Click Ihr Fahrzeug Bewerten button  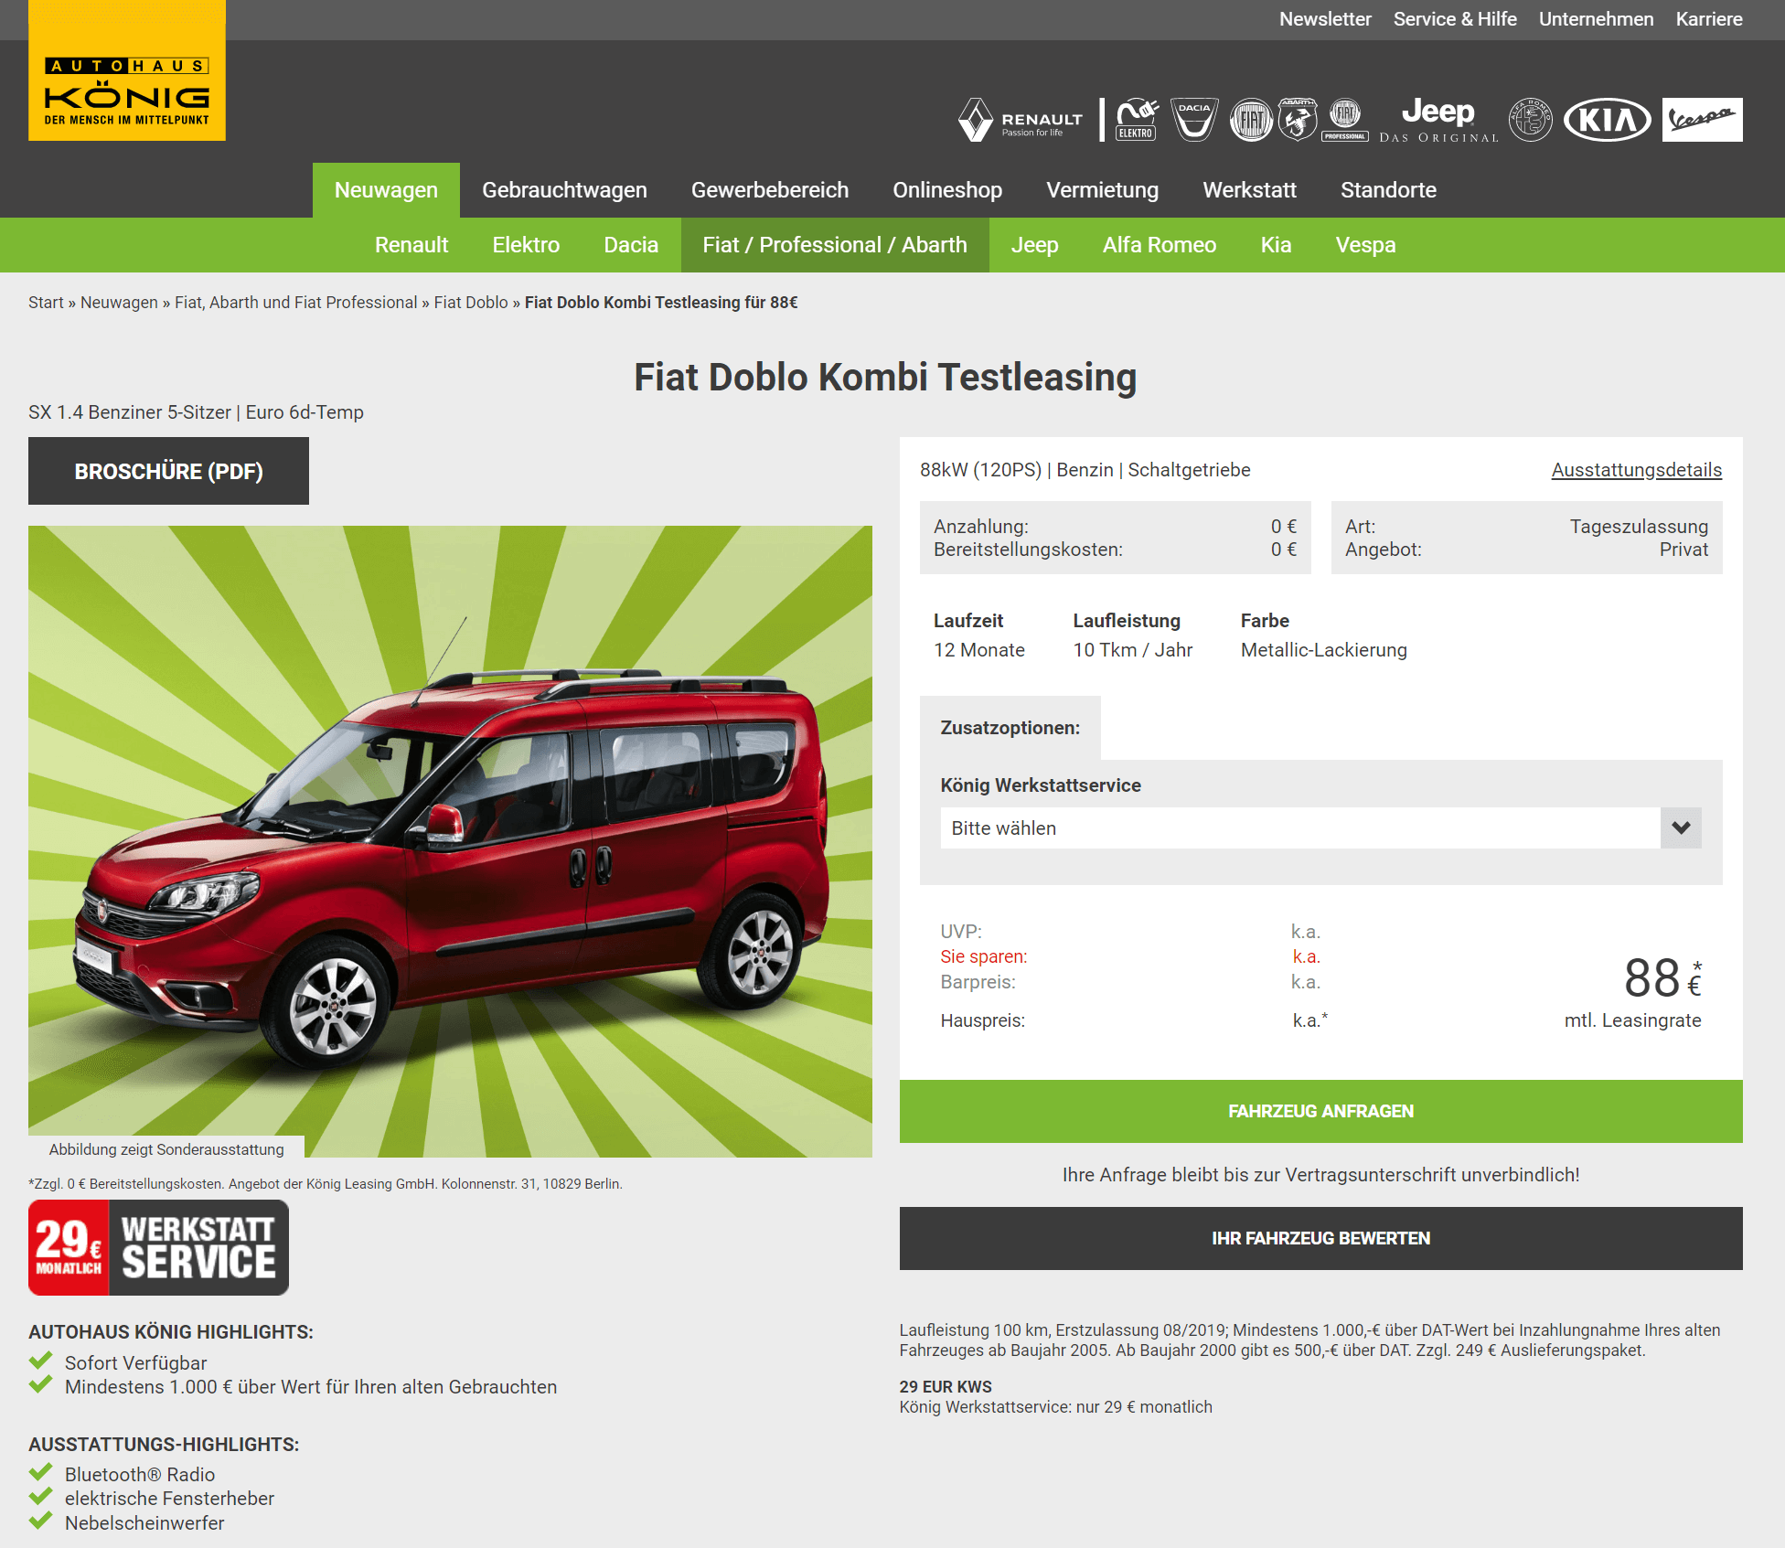point(1320,1238)
